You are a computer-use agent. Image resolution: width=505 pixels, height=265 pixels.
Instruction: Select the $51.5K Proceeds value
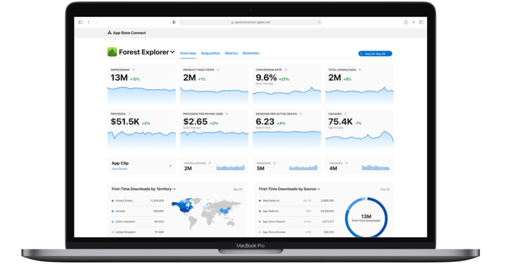coord(125,122)
